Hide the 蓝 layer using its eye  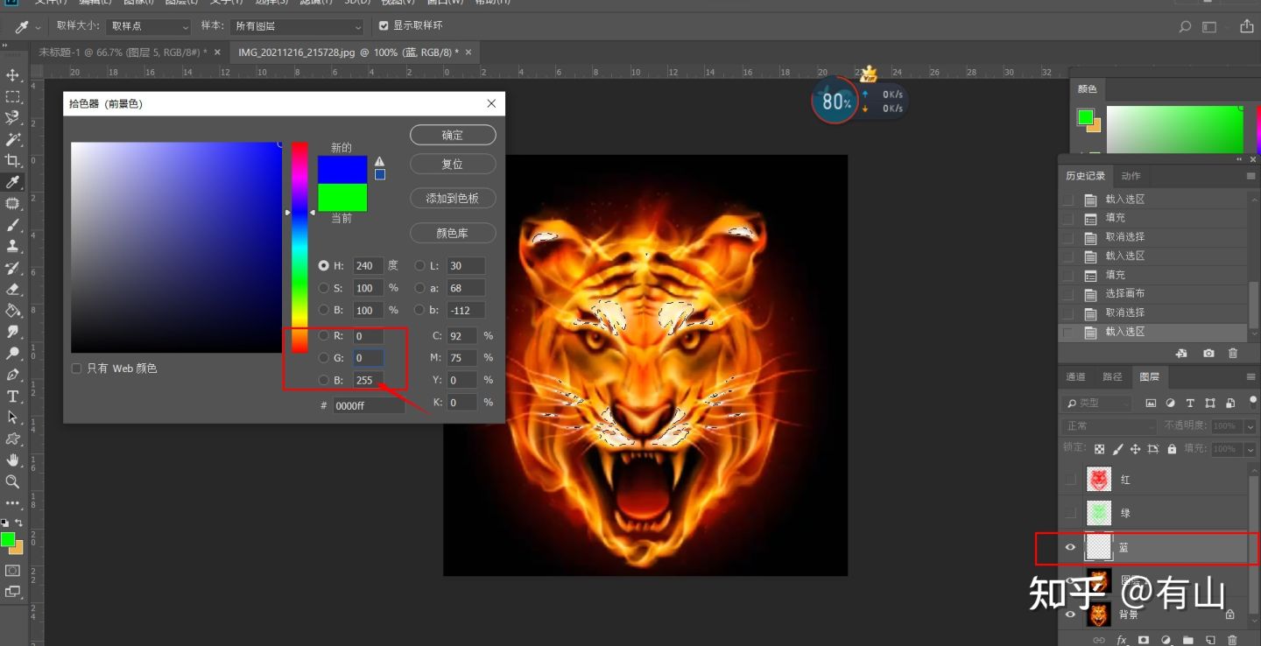[x=1070, y=548]
